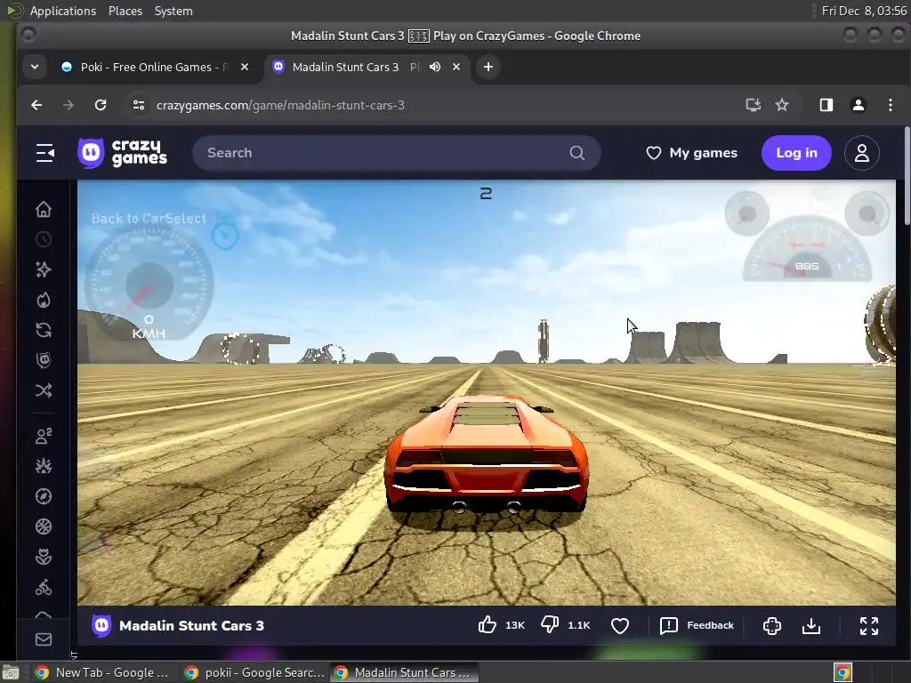The width and height of the screenshot is (911, 683).
Task: Mute the Madalin Stunt Cars tab audio
Action: [434, 67]
